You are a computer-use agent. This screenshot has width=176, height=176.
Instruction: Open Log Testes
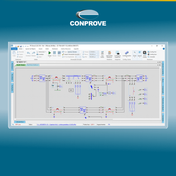point(102,54)
